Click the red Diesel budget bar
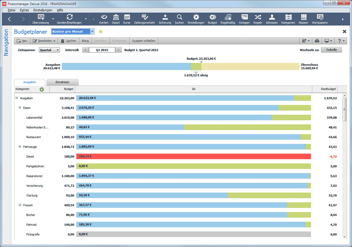The width and height of the screenshot is (352, 247). pos(194,157)
